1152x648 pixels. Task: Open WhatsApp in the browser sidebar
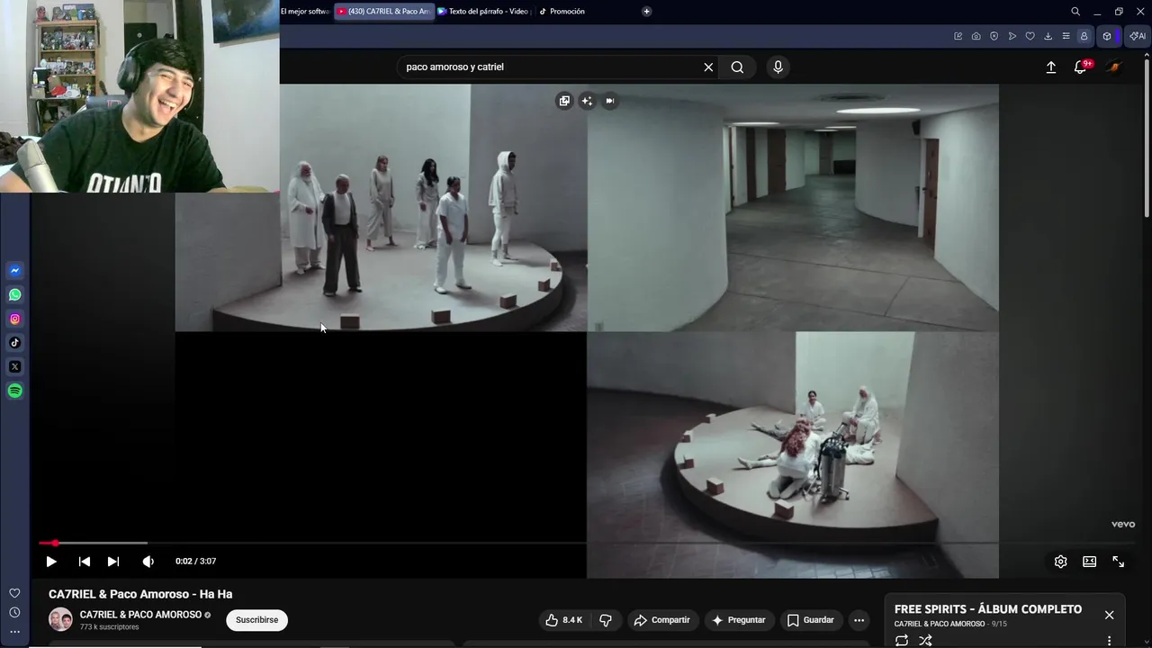point(15,294)
